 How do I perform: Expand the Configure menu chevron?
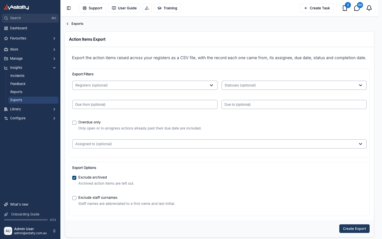[x=54, y=118]
